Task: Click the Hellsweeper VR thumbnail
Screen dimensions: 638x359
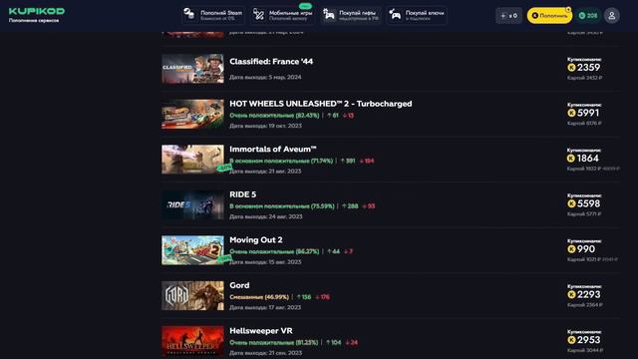Action: pyautogui.click(x=192, y=341)
